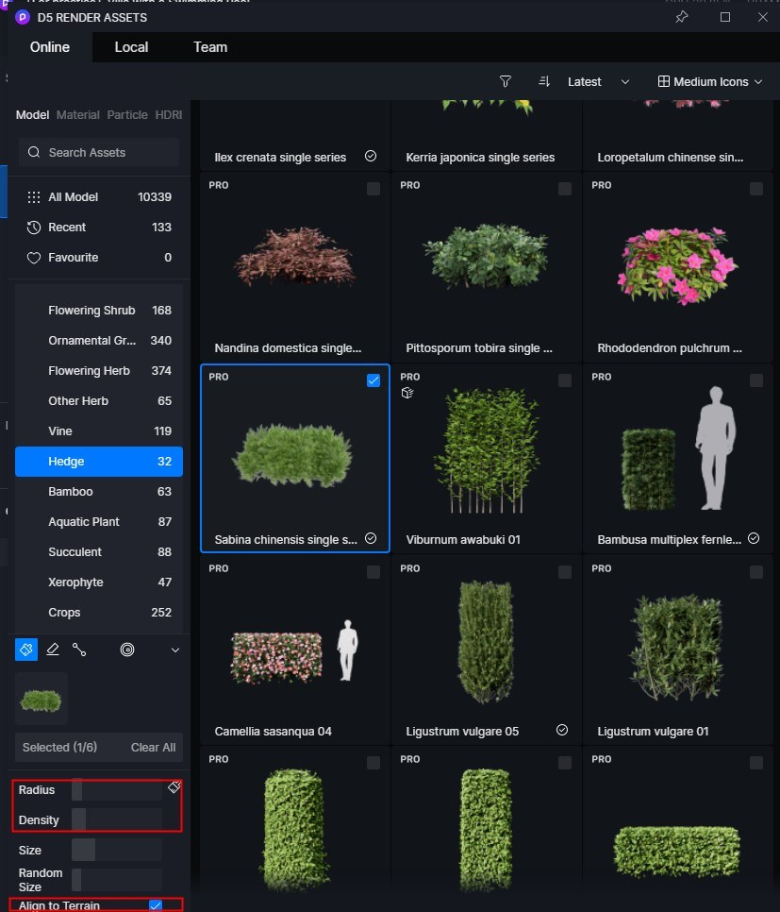Click the Ligustrum vulgare 01 thumbnail
780x912 pixels.
677,647
